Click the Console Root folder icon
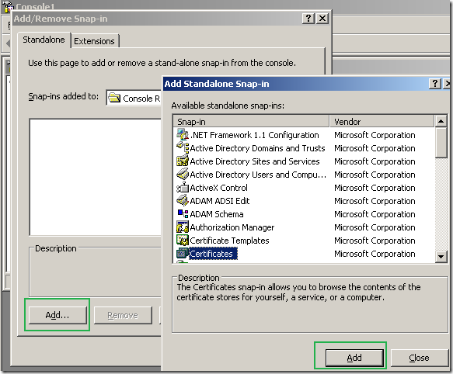This screenshot has height=374, width=453. pos(114,98)
